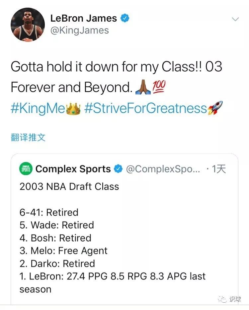Viewport: 249px width, 310px height.
Task: Open the #KingMe hashtag
Action: (x=38, y=108)
